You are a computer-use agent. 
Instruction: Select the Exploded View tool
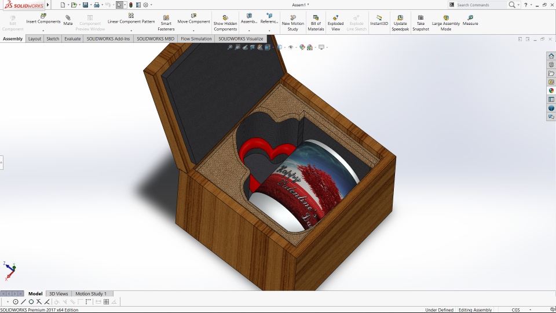click(335, 19)
